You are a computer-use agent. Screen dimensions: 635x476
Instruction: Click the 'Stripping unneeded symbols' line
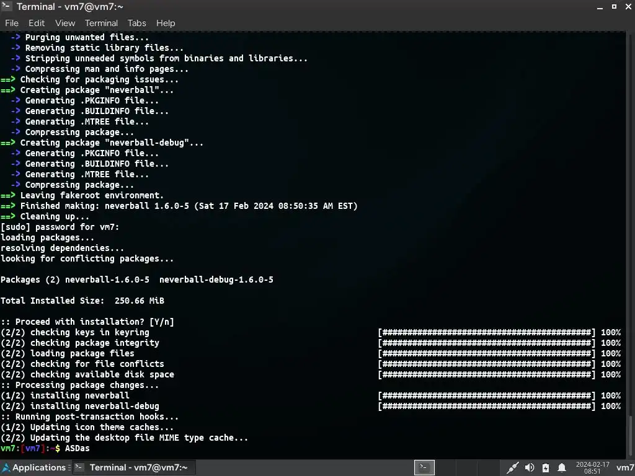coord(159,58)
